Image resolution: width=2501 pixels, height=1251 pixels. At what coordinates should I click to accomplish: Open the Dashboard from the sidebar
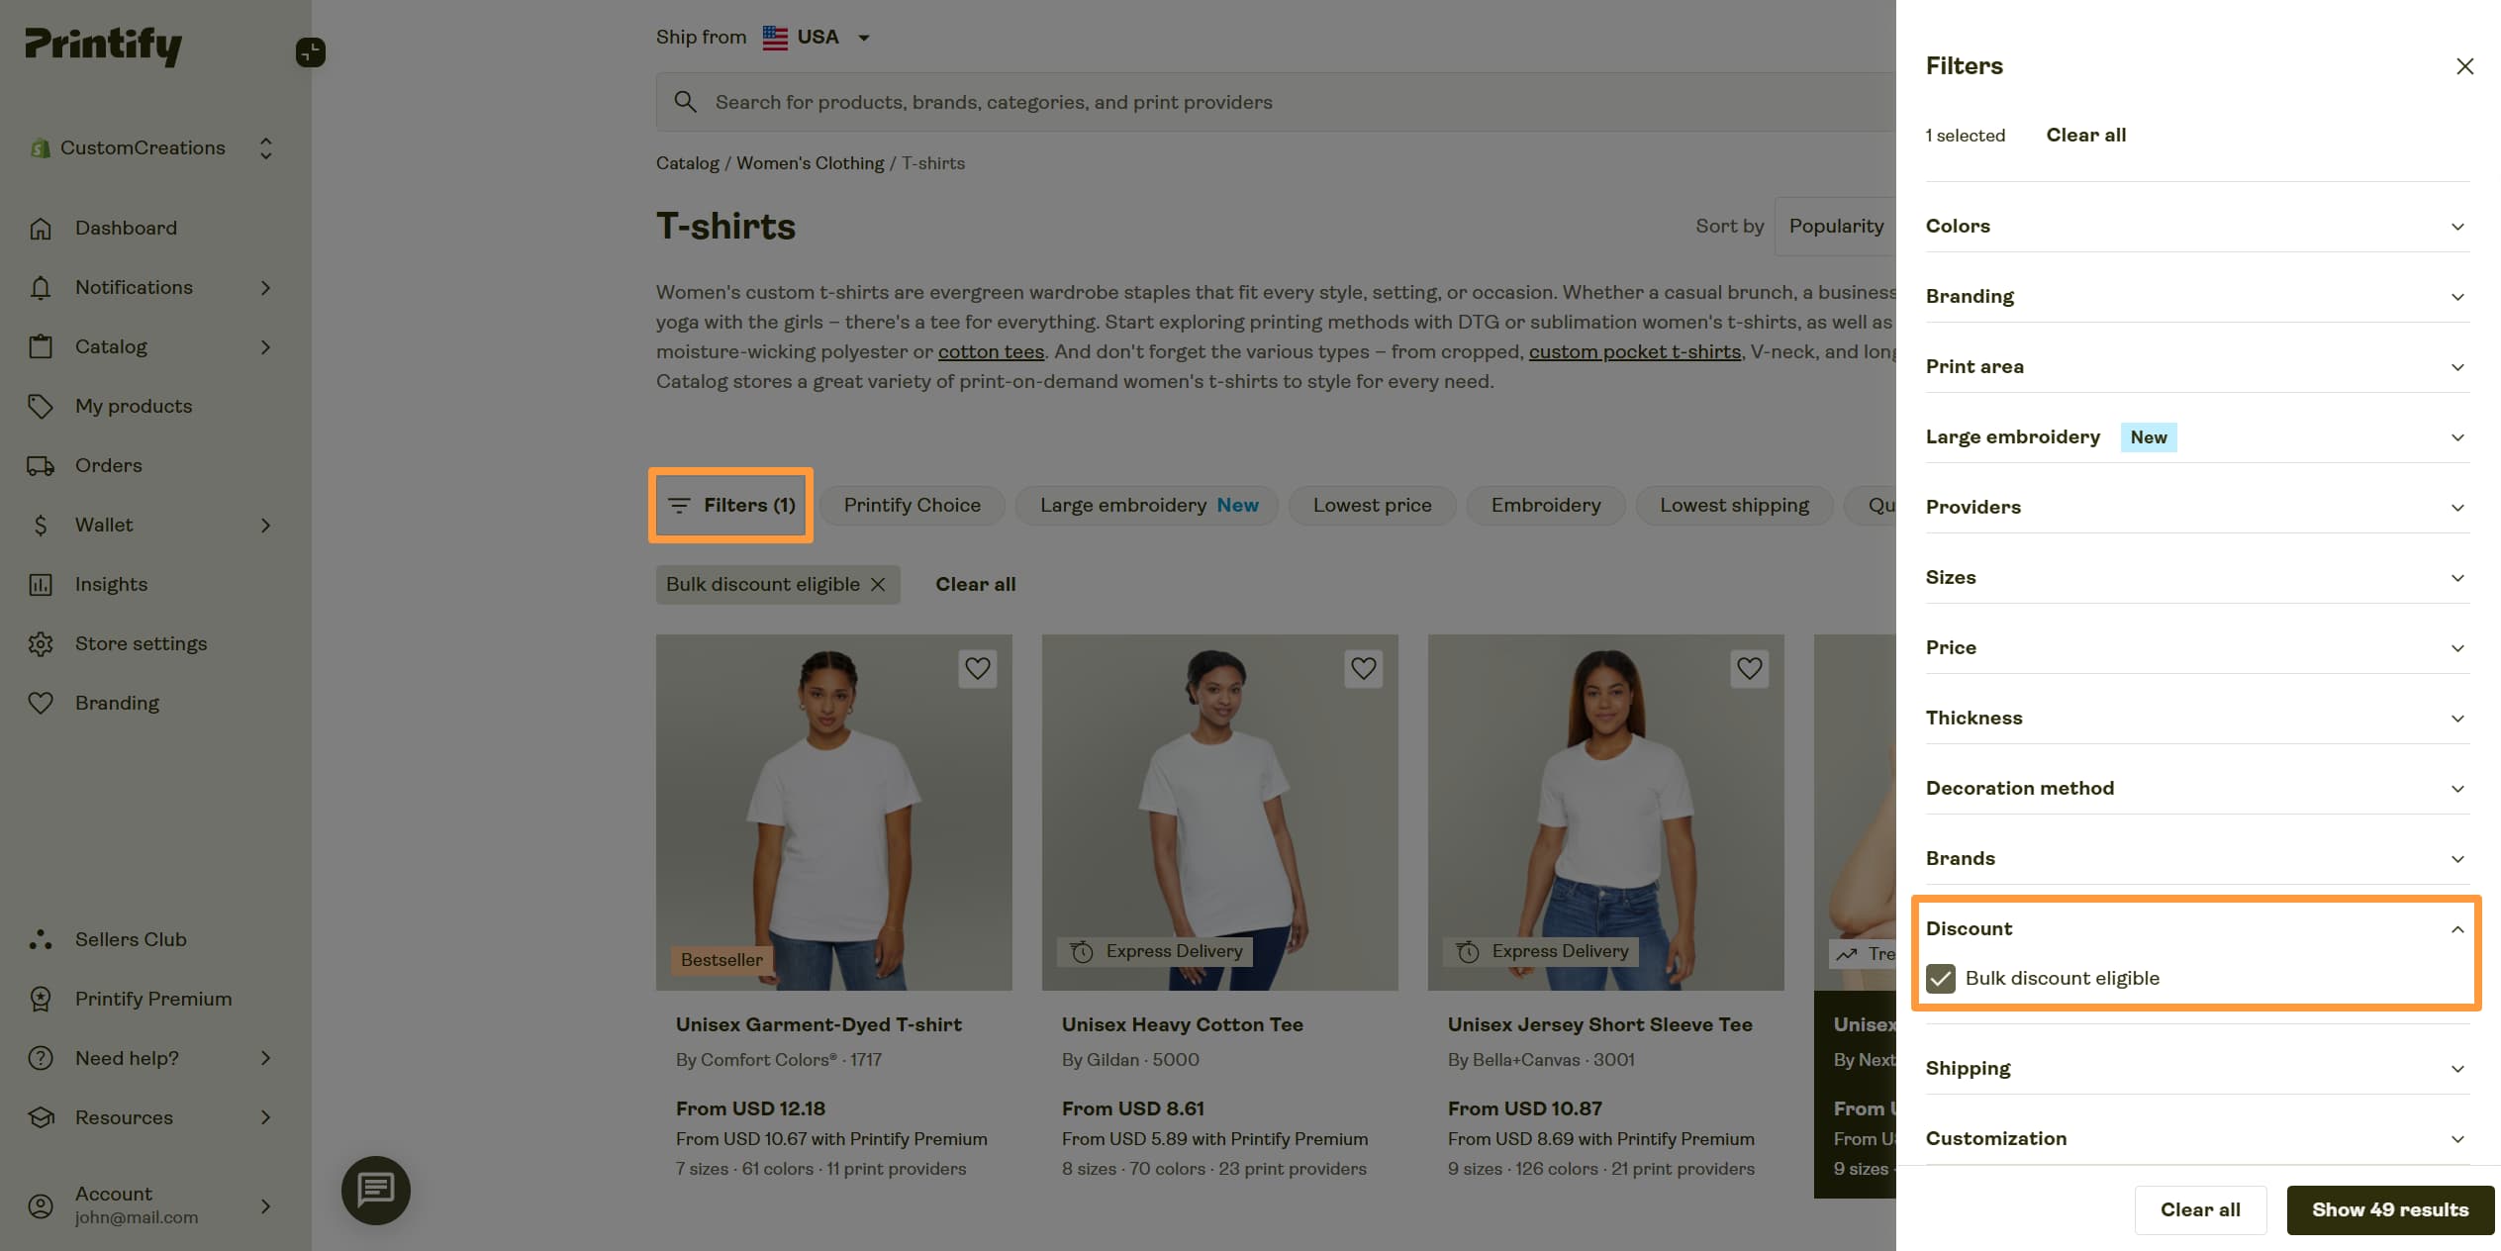[127, 228]
